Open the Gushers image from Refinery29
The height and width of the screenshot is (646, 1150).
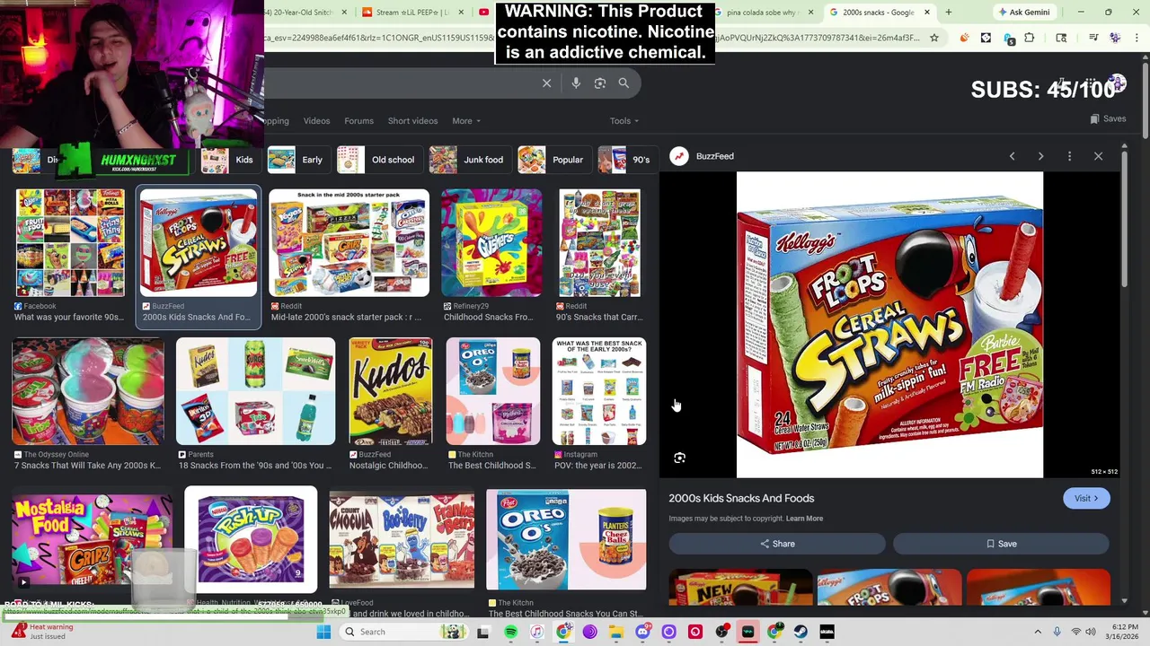(491, 243)
